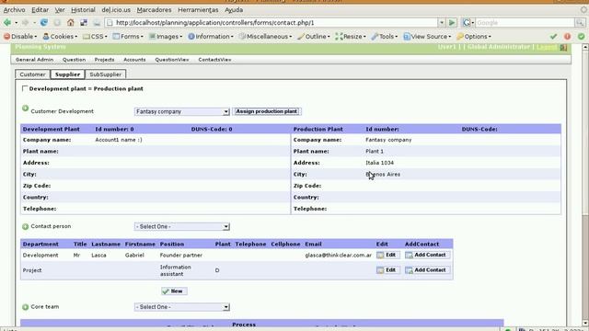
Task: Open the Tools web developer menu
Action: pyautogui.click(x=385, y=37)
